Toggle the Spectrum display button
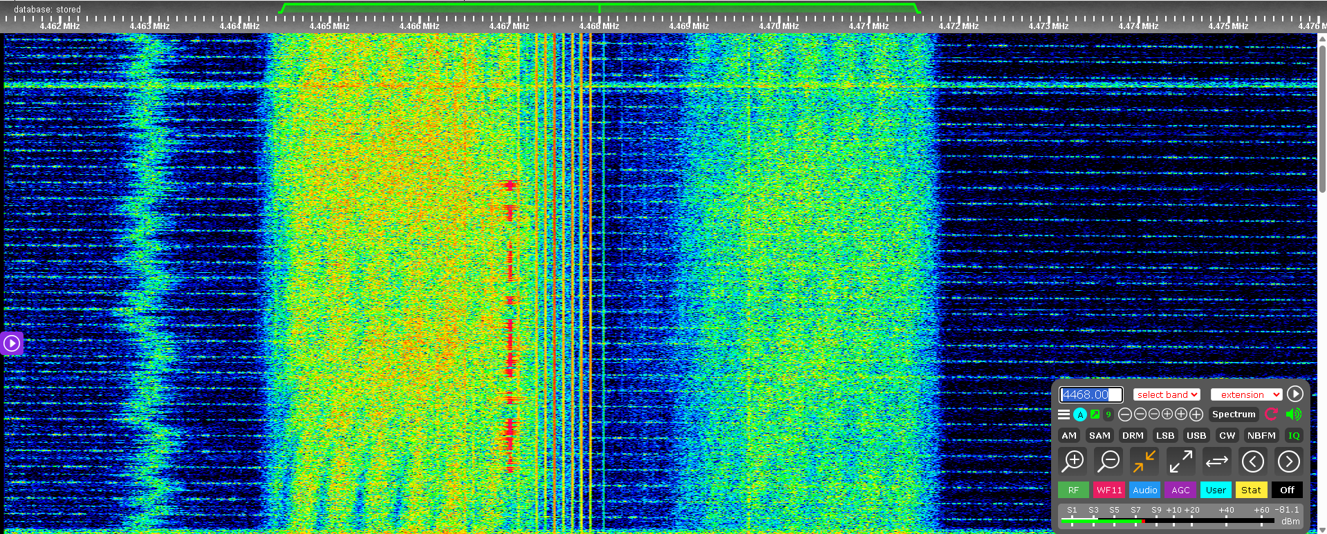Viewport: 1327px width, 534px height. click(1234, 414)
